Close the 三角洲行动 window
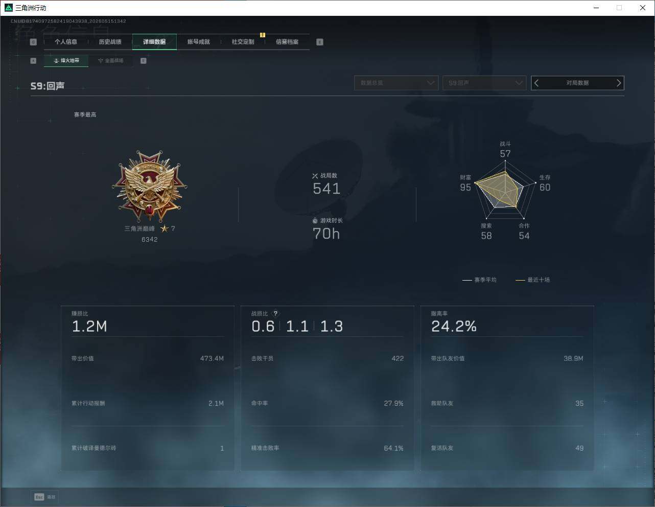 (x=643, y=8)
